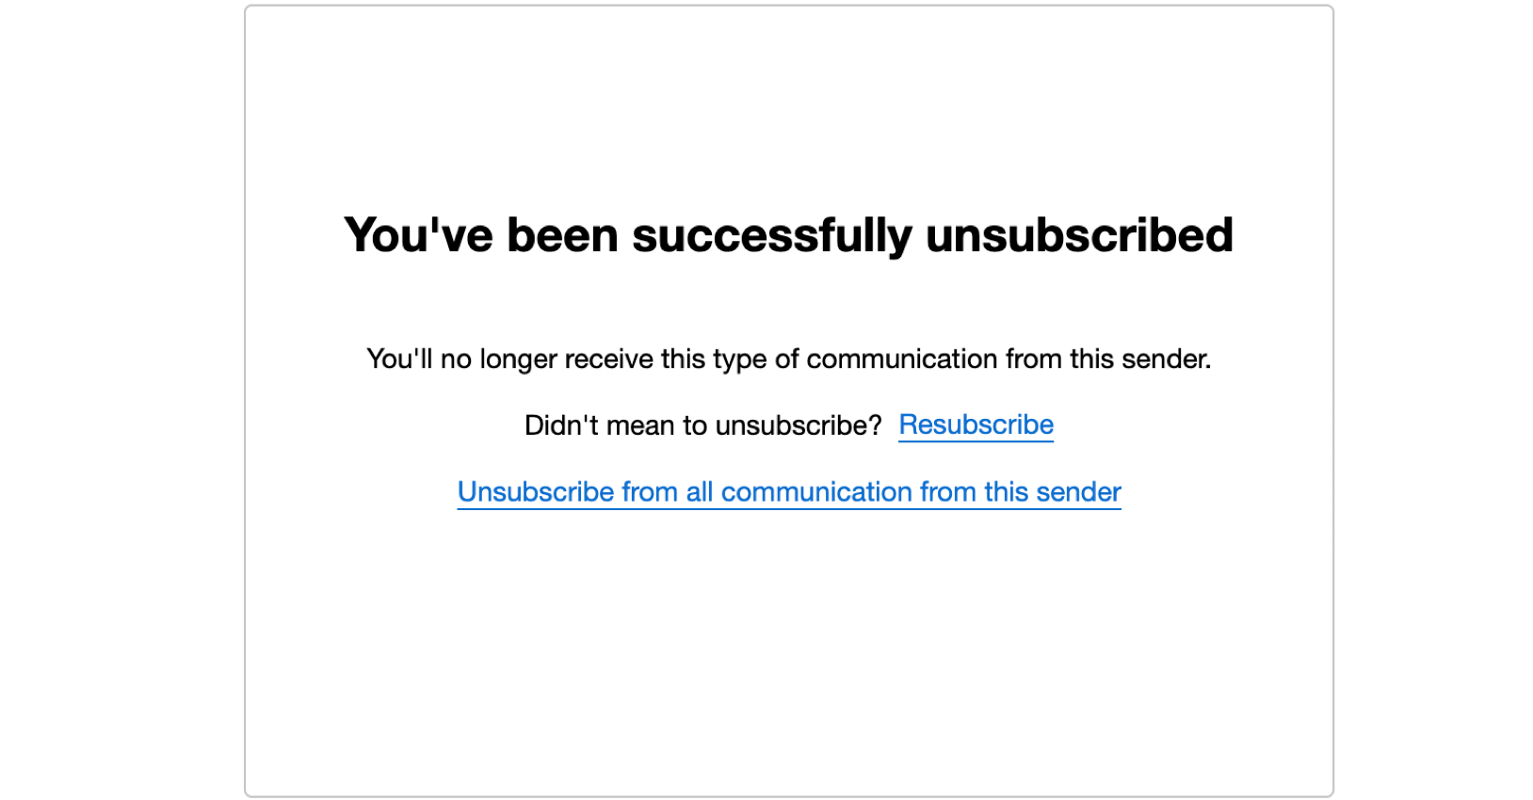
Task: Click the no longer receive communication sentence
Action: click(789, 359)
